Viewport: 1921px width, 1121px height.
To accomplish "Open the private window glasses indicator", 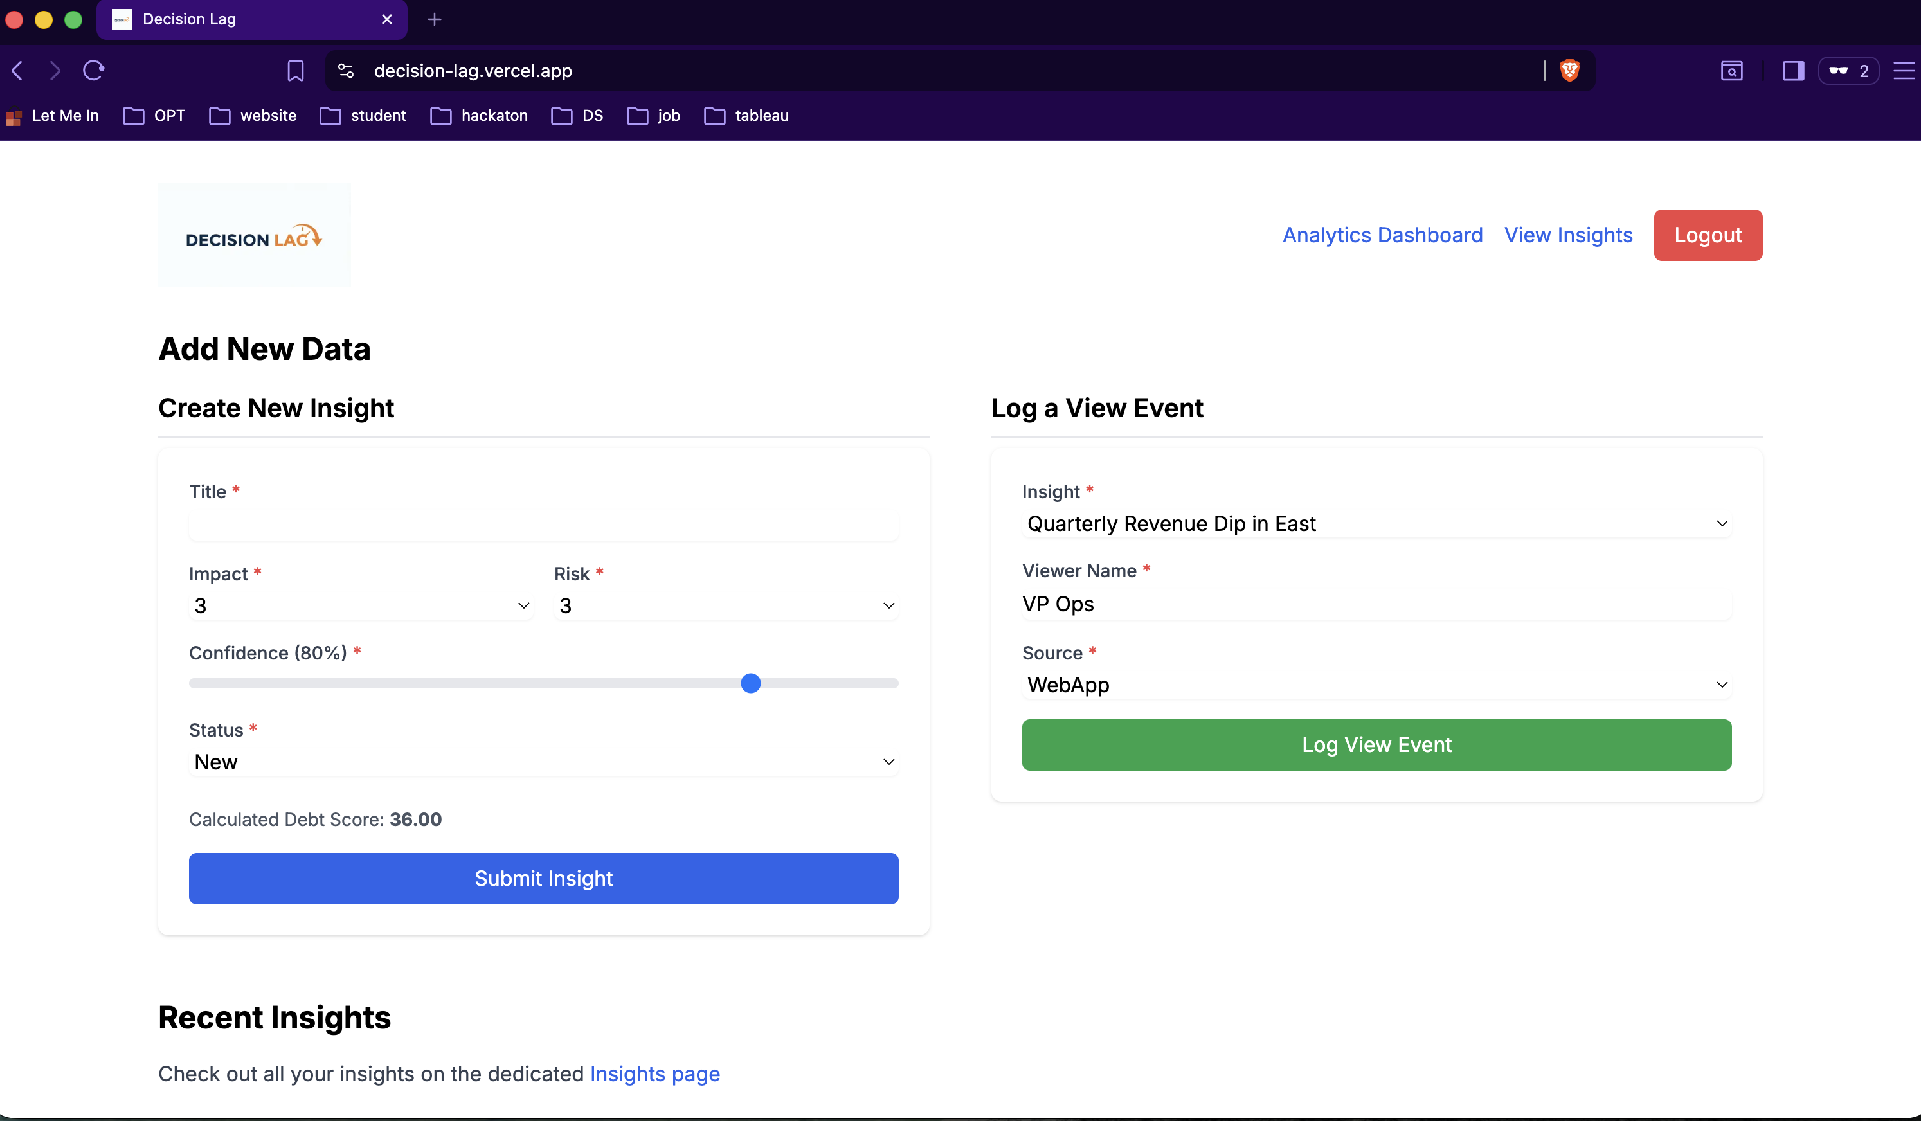I will coord(1848,71).
